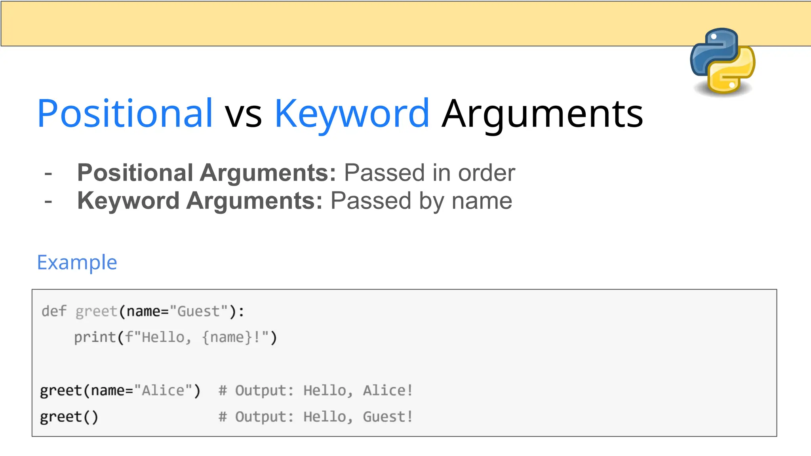Click the blue word Keyword in title
This screenshot has width=811, height=456.
[352, 114]
